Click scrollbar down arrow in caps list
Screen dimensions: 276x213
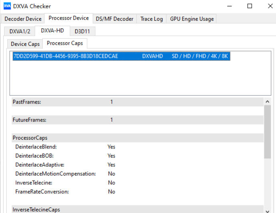pyautogui.click(x=268, y=210)
